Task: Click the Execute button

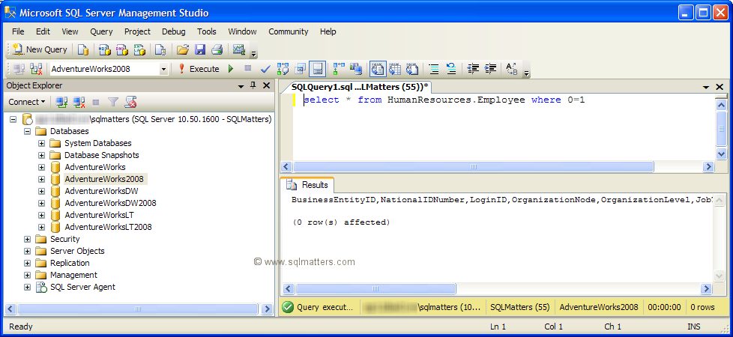Action: click(199, 69)
